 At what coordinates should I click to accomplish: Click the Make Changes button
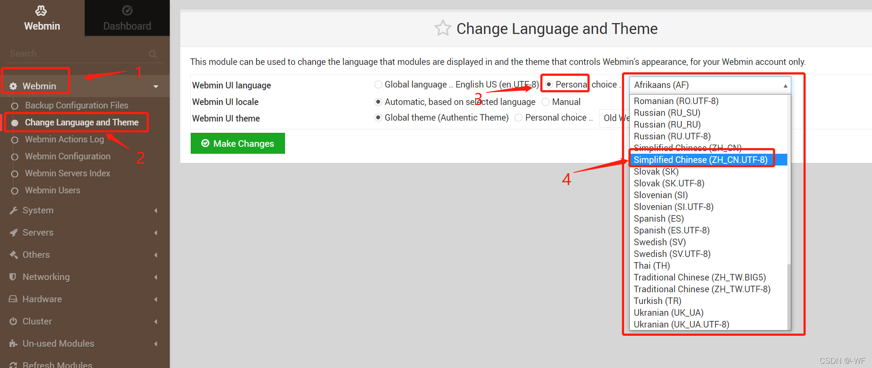[x=238, y=143]
